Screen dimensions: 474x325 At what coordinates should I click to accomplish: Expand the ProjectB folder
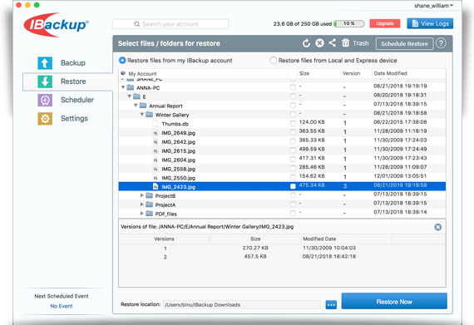[141, 195]
